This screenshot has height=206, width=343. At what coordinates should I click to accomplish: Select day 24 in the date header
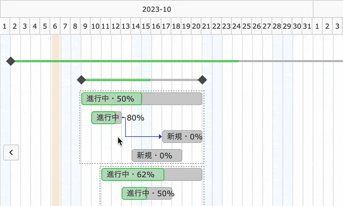tap(236, 26)
